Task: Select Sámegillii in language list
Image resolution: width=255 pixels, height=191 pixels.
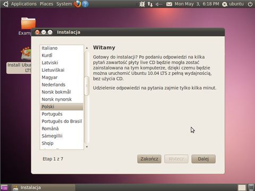Action: tap(62, 136)
